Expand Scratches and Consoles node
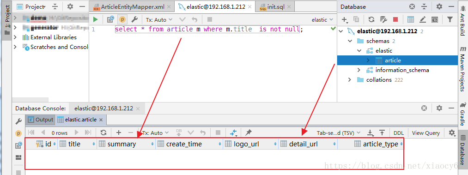Image resolution: width=468 pixels, height=175 pixels. point(15,47)
